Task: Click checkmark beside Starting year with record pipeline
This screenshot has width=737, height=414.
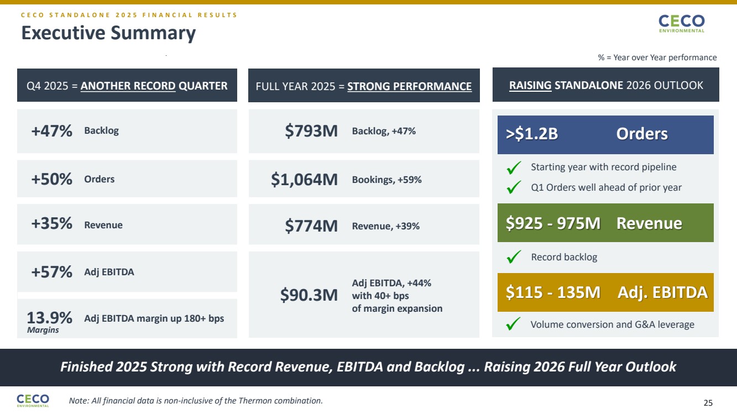Action: (514, 167)
